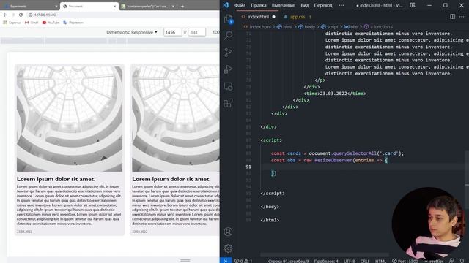Open the Правка menu
Image resolution: width=469 pixels, height=263 pixels.
[x=259, y=5]
